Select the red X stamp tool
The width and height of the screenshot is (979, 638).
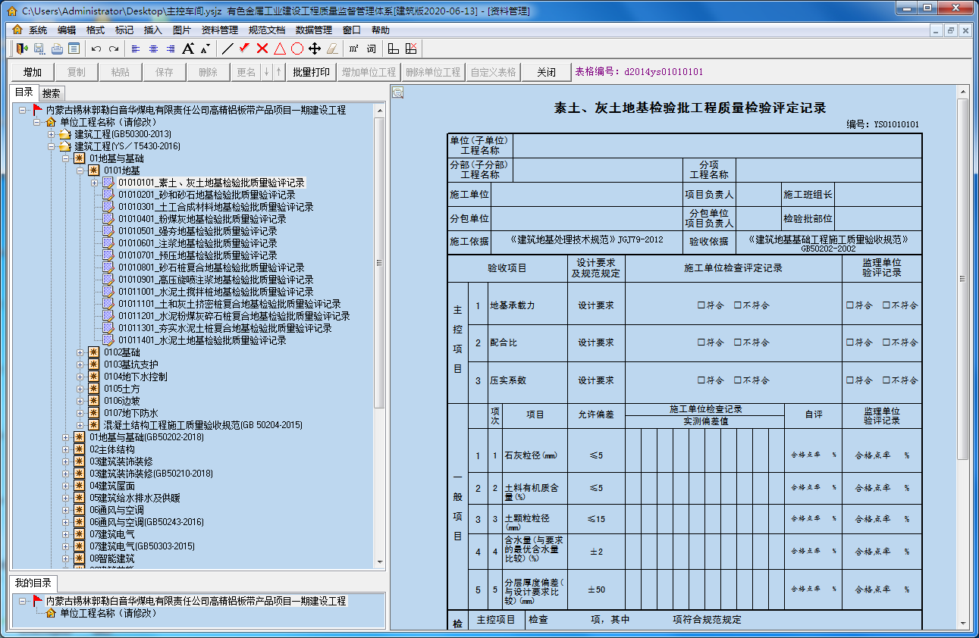[262, 48]
